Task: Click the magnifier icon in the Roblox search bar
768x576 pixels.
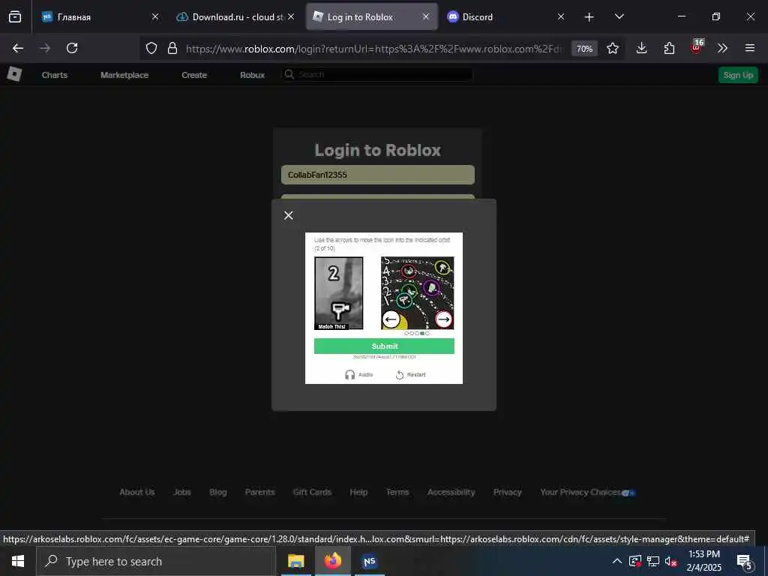Action: [289, 74]
